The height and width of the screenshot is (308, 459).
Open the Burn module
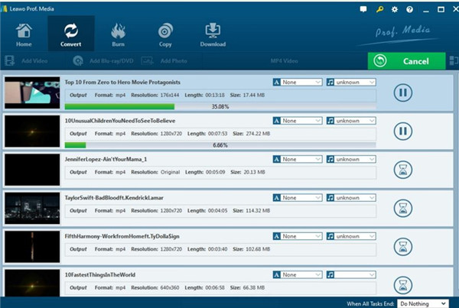click(119, 34)
